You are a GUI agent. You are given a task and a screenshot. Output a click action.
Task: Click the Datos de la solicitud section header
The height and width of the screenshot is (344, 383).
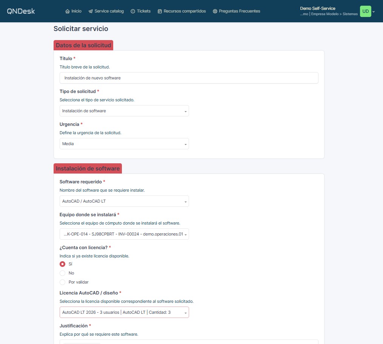(x=83, y=45)
